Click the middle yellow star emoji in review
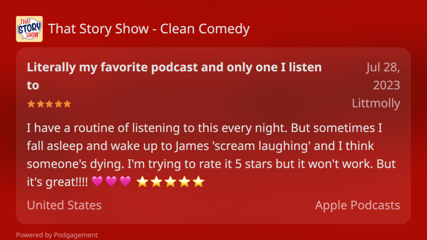 [x=171, y=182]
